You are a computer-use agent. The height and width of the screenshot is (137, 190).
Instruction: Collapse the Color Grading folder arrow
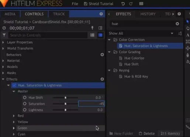(x=109, y=52)
